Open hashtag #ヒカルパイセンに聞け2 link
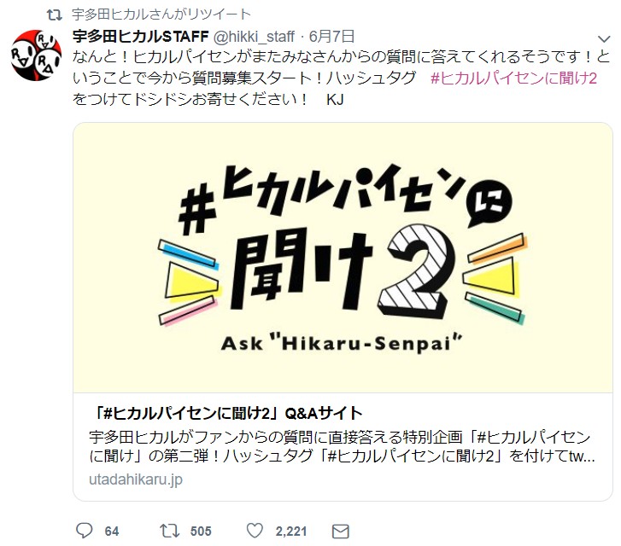Screen dimensions: 621x546 [x=513, y=78]
